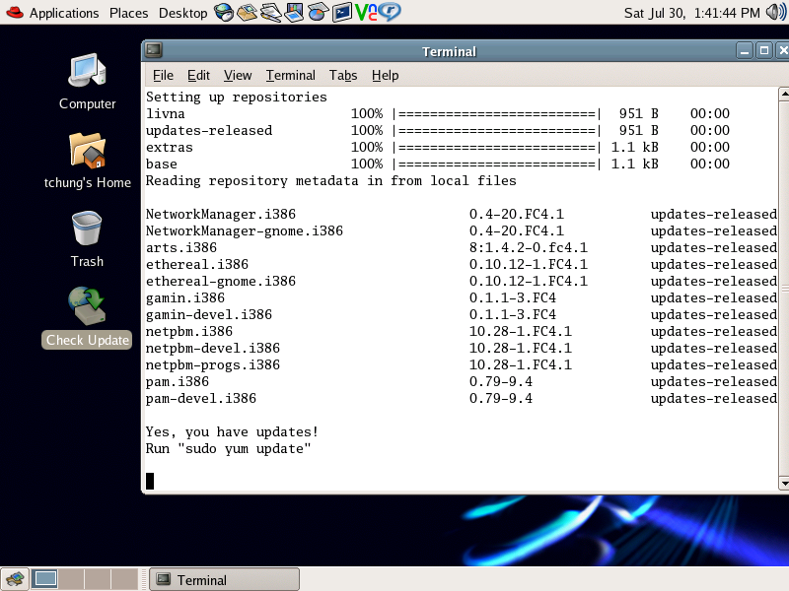Image resolution: width=789 pixels, height=591 pixels.
Task: Click version '8:1.4.2-0.fc4.1' of arts
Action: pyautogui.click(x=529, y=248)
